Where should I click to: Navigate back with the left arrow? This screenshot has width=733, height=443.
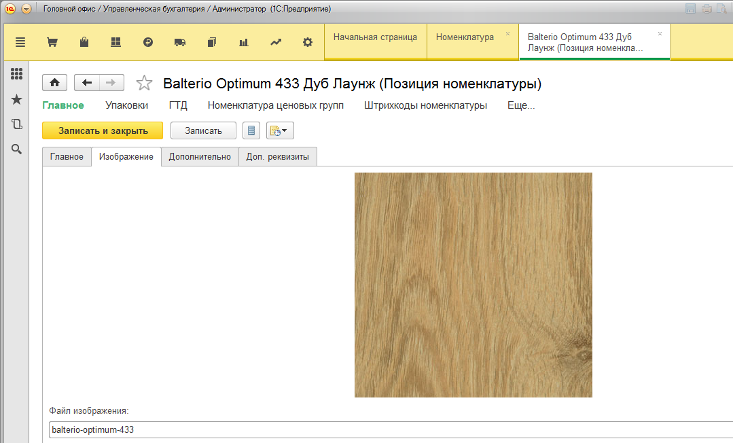[x=86, y=83]
